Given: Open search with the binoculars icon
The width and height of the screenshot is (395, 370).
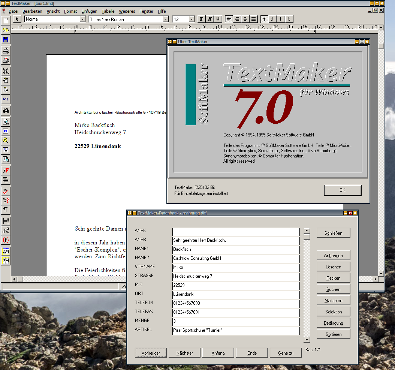Looking at the screenshot, I should coord(6,110).
